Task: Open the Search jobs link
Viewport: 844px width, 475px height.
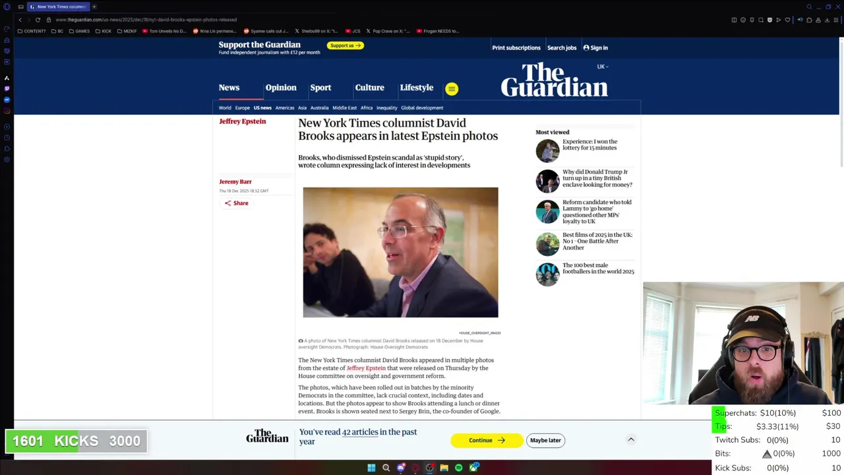Action: click(x=562, y=47)
